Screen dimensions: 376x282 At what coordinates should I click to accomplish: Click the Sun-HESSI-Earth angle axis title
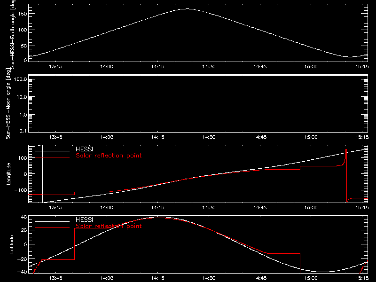point(13,33)
